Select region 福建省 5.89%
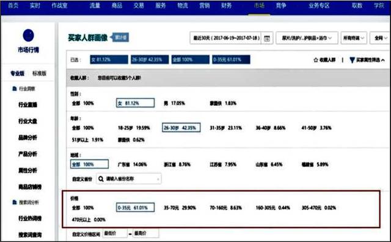The height and width of the screenshot is (242, 391). point(315,164)
